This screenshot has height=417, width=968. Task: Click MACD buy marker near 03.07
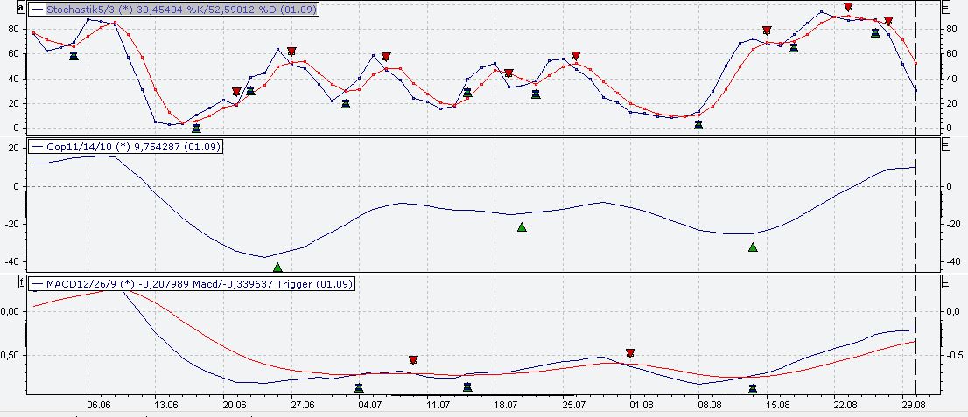coord(360,387)
